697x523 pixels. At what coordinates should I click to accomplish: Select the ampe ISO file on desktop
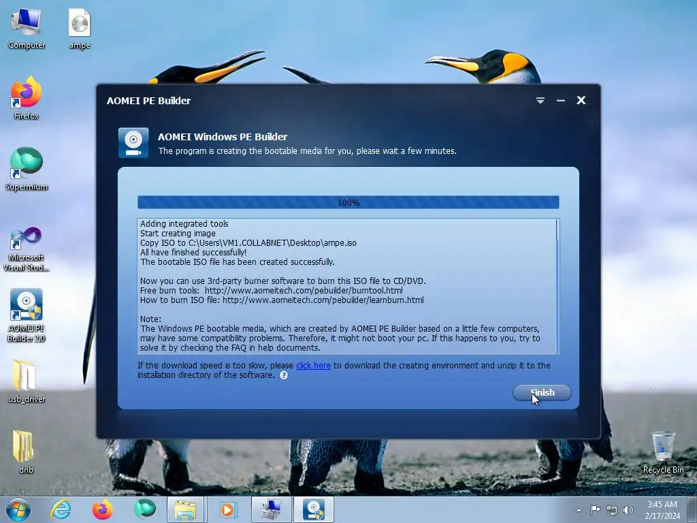click(80, 29)
